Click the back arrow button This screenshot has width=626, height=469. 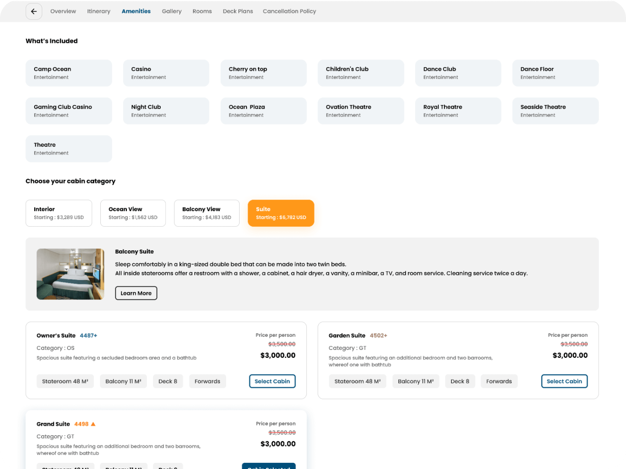point(34,12)
